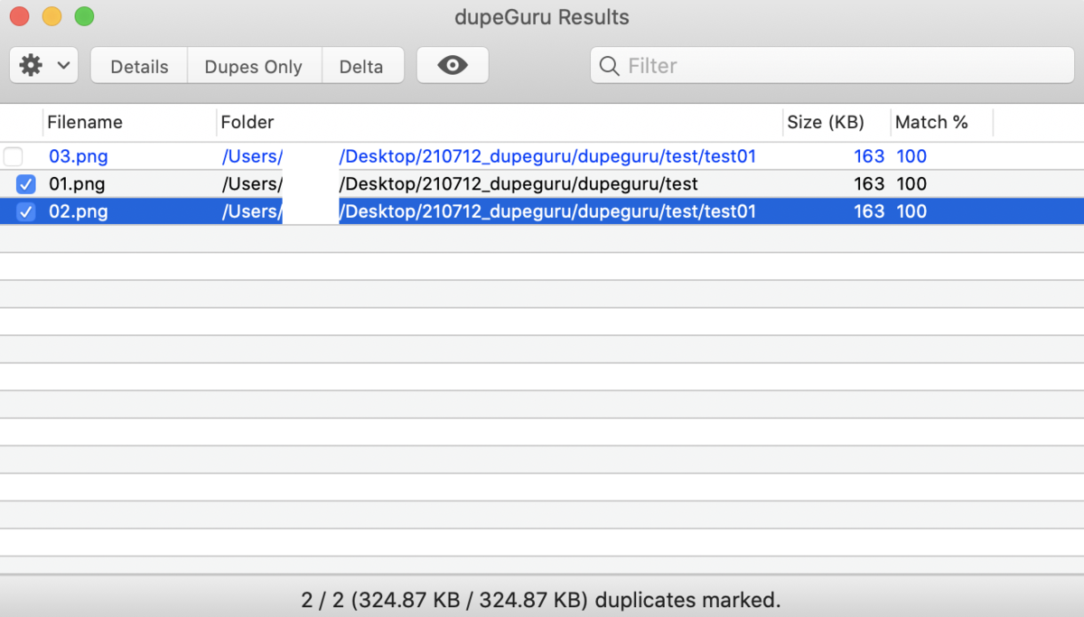The width and height of the screenshot is (1084, 617).
Task: Toggle Delta values mode
Action: (x=361, y=66)
